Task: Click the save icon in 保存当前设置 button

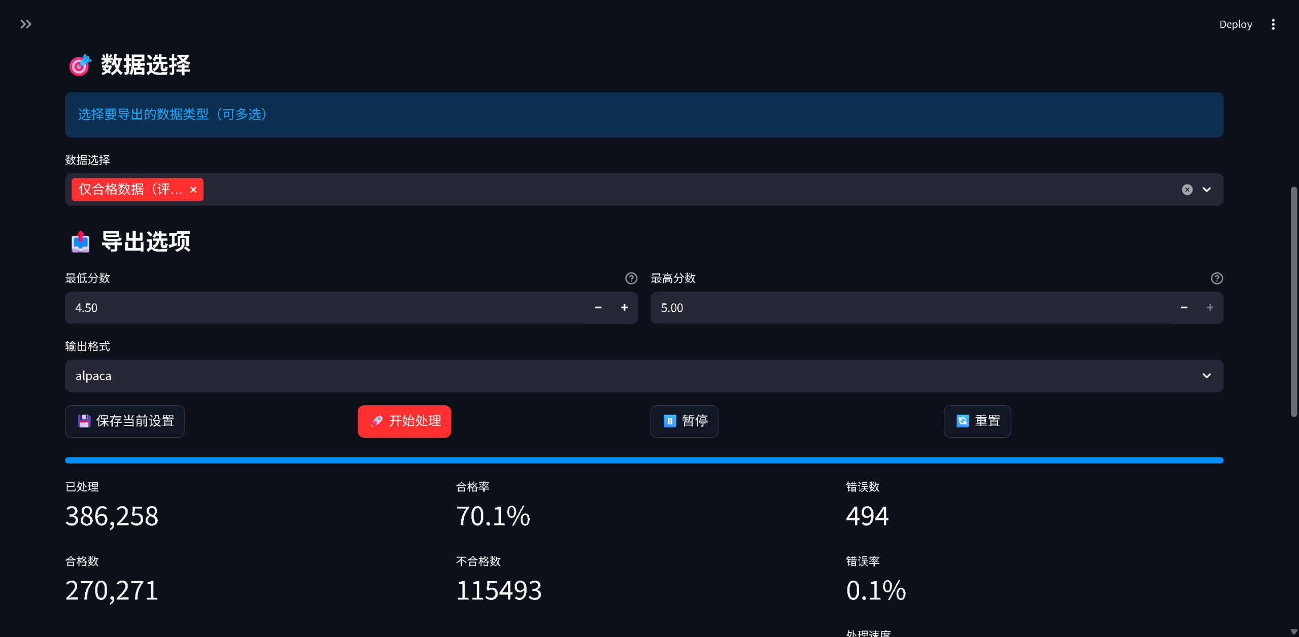Action: pos(84,421)
